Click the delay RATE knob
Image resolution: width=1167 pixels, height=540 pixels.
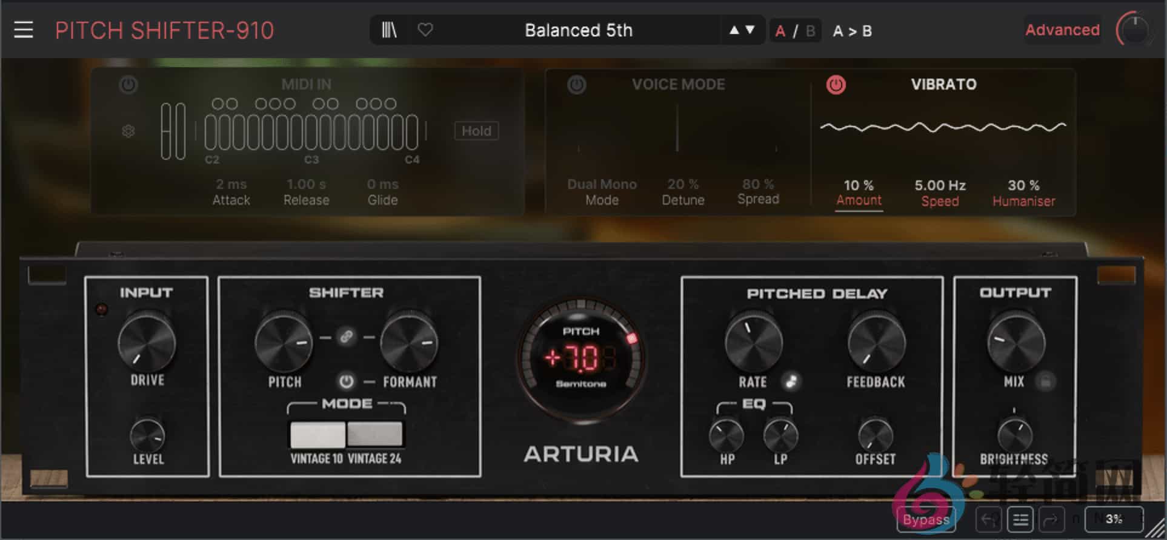coord(753,343)
